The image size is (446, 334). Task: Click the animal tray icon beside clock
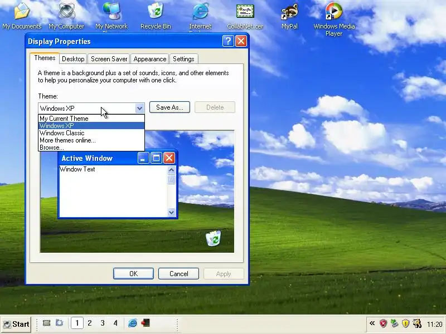[417, 323]
